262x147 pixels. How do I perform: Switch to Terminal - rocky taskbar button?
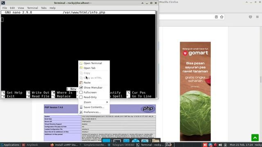[150, 145]
